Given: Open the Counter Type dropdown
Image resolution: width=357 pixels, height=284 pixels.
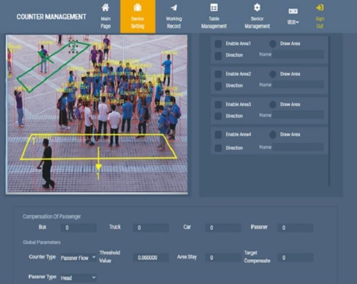Looking at the screenshot, I should click(78, 258).
